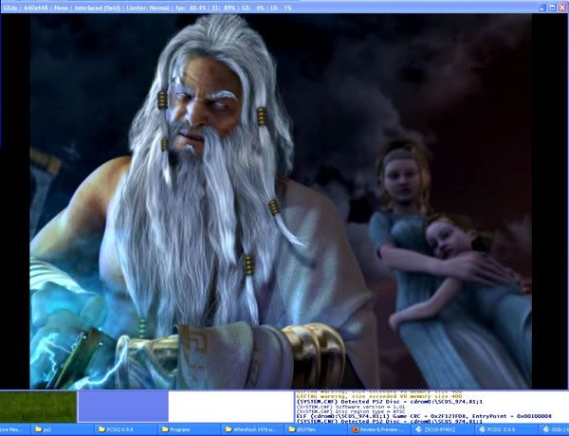Screen dimensions: 569x436
Task: Open the PCSX2 0.9.8 folder taskbar button
Action: point(125,429)
